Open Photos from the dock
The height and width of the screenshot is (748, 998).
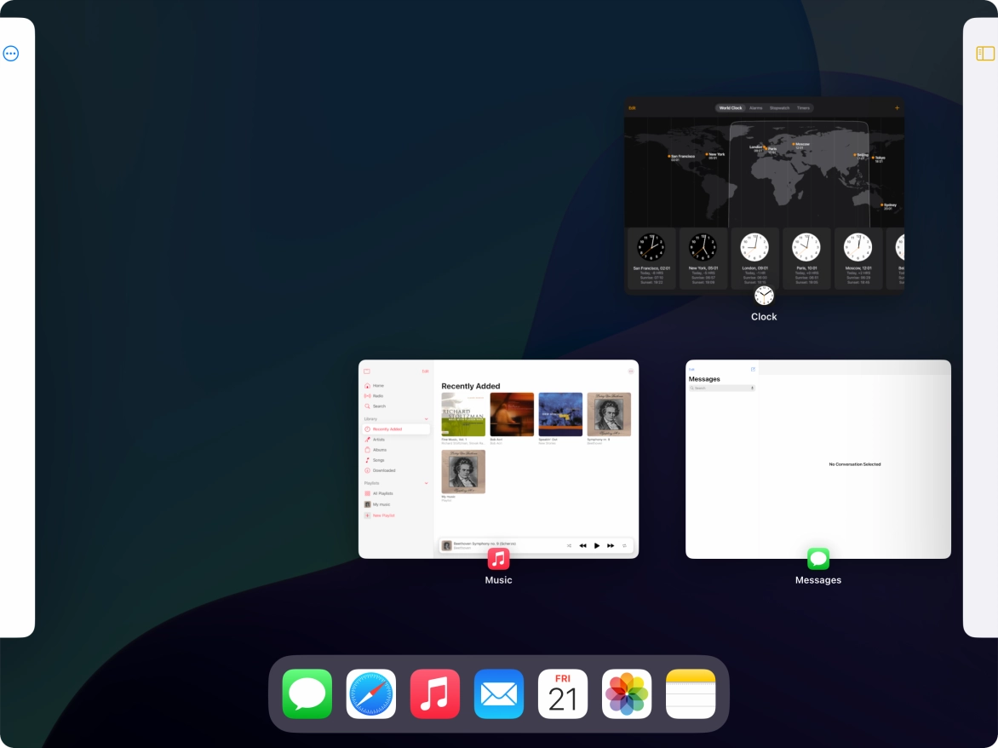click(627, 693)
